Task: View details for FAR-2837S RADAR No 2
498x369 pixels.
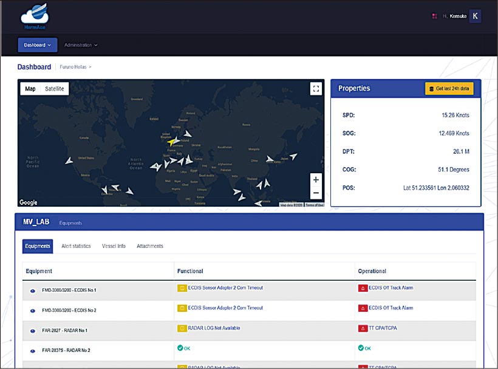Action: pos(33,351)
